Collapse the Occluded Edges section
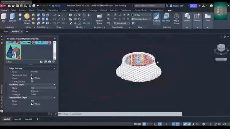Screen dimensions: 230x129 pyautogui.click(x=54, y=85)
